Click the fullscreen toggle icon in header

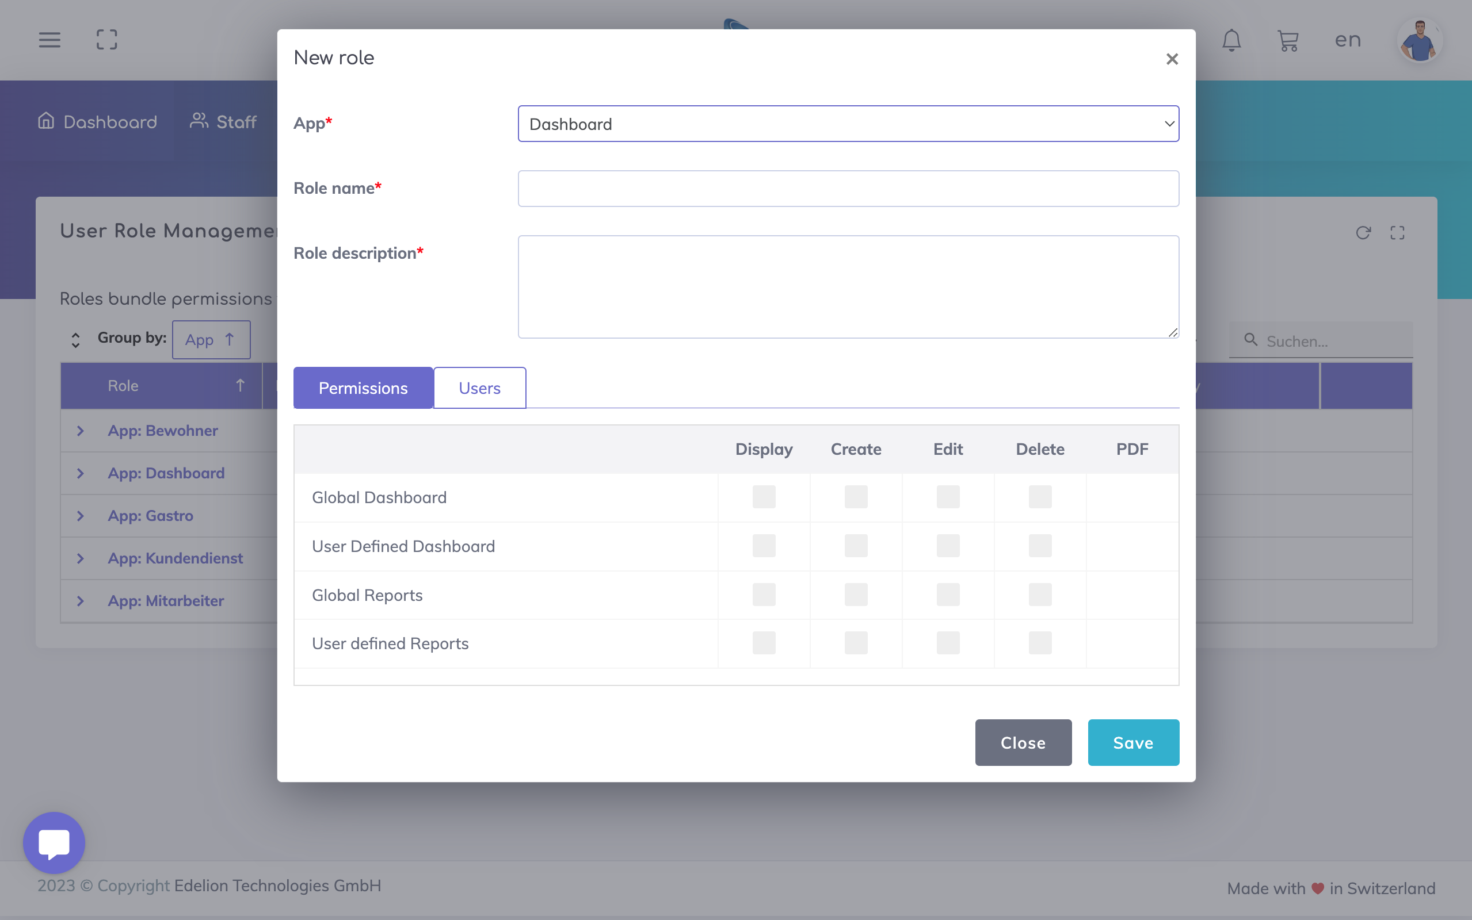[x=106, y=40]
